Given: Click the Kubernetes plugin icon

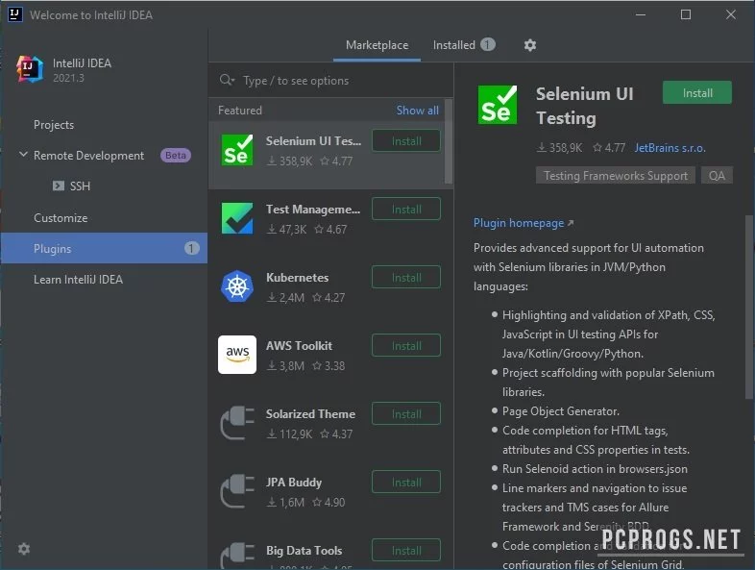Looking at the screenshot, I should click(237, 286).
